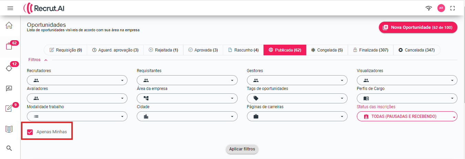Viewport: 465px width, 159px height.
Task: Open the Status das inscrições dropdown
Action: point(407,116)
